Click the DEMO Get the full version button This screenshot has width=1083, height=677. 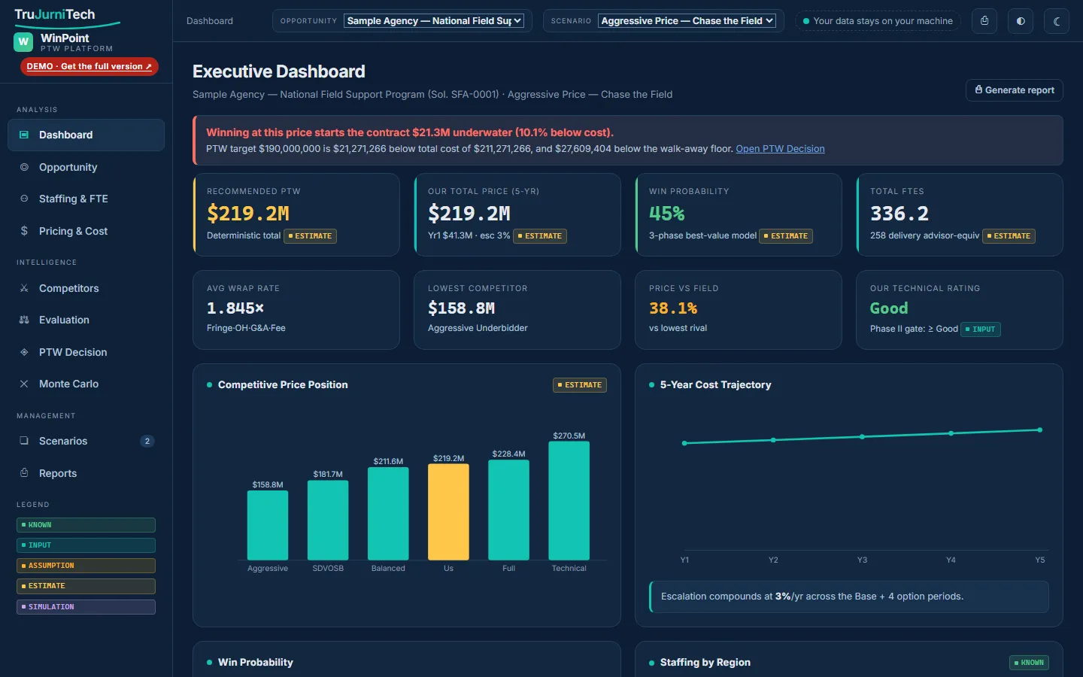89,66
